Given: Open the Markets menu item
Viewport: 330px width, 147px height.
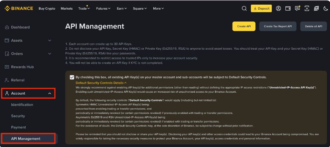Looking at the screenshot, I should click(x=67, y=9).
